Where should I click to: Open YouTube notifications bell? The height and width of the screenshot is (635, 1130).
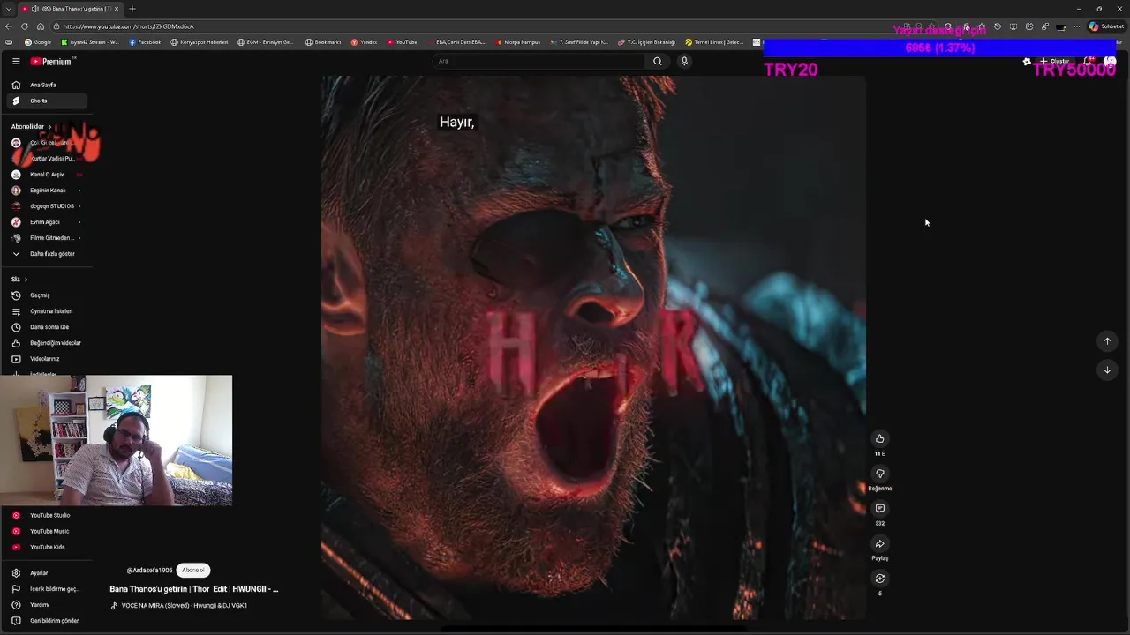tap(1089, 62)
